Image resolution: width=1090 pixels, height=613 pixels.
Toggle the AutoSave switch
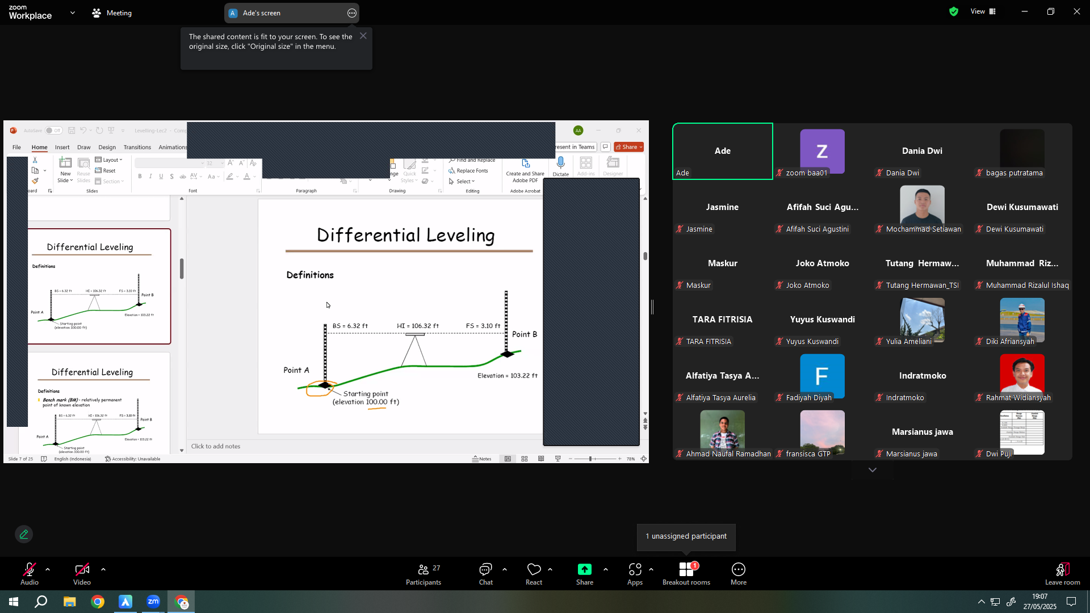(x=53, y=131)
